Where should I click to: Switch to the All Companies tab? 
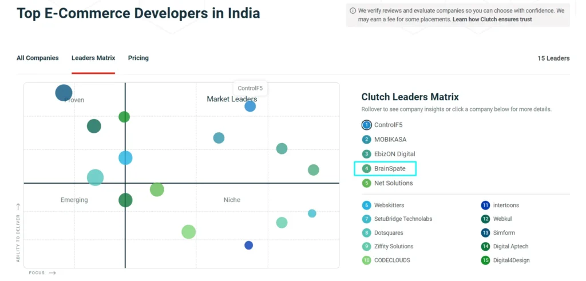37,58
